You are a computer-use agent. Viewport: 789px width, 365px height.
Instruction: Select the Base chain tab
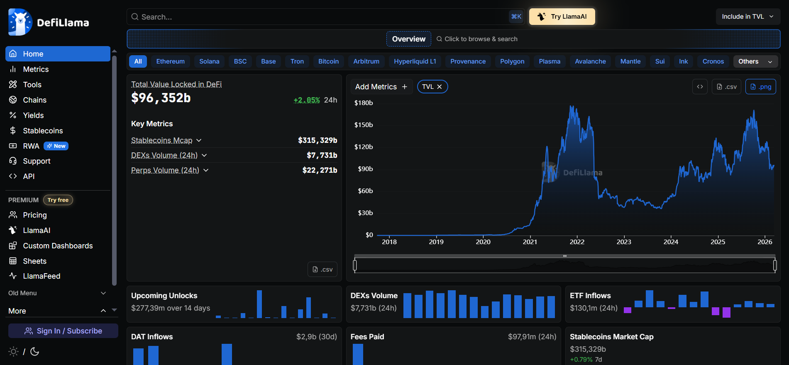tap(269, 61)
